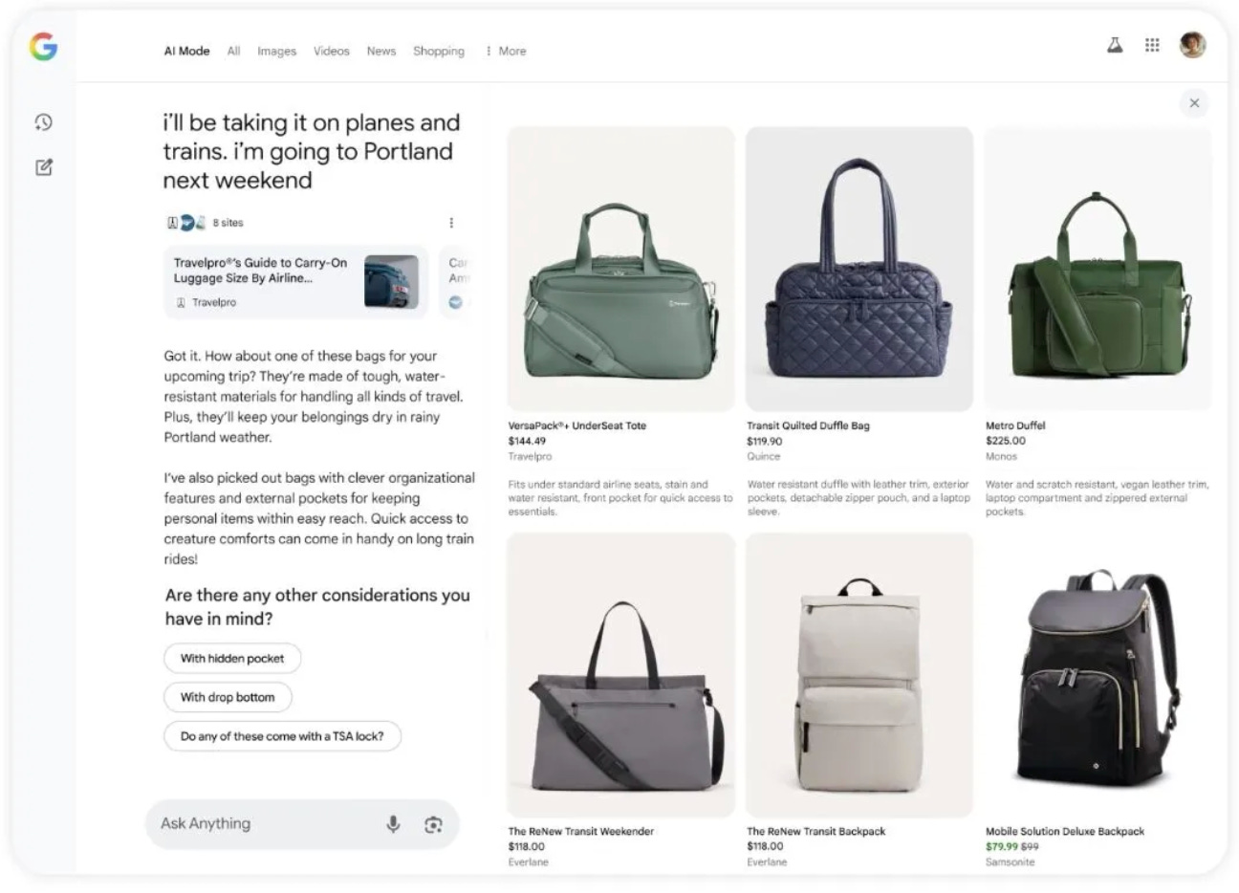Open the Google logo home link

[x=43, y=46]
